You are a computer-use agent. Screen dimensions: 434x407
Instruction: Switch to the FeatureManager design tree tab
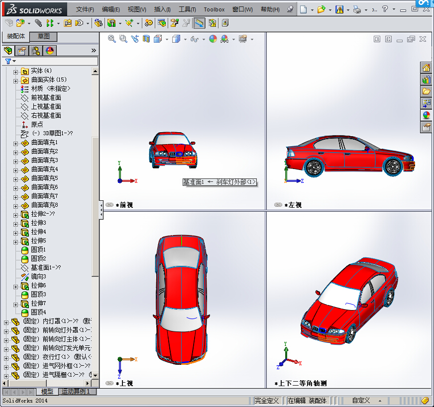pos(8,51)
